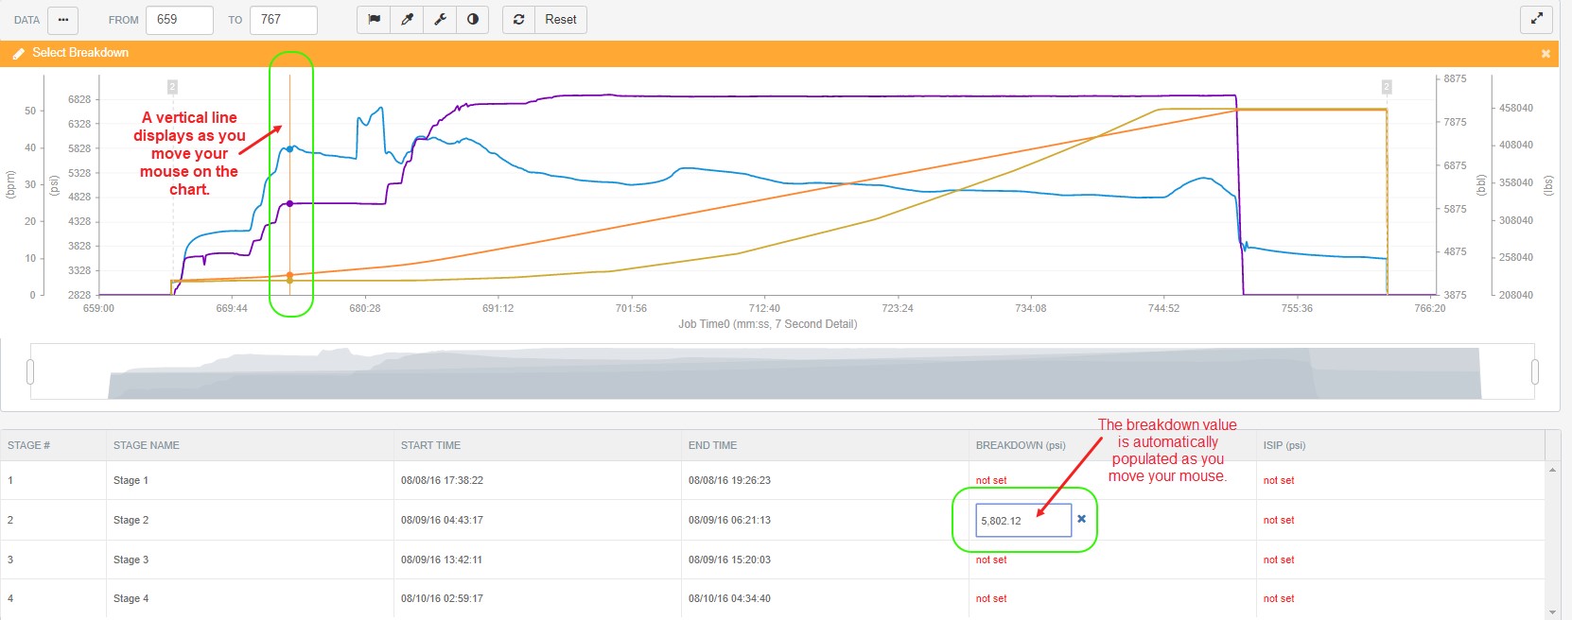Click start time 08/09/16 04:43:17
This screenshot has height=620, width=1572.
[x=442, y=520]
